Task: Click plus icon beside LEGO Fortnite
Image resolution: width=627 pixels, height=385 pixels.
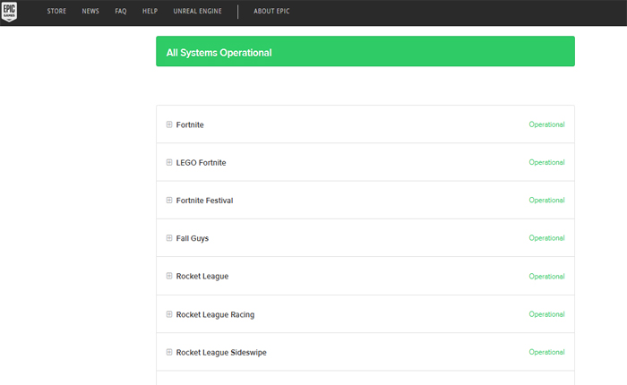Action: (x=169, y=162)
